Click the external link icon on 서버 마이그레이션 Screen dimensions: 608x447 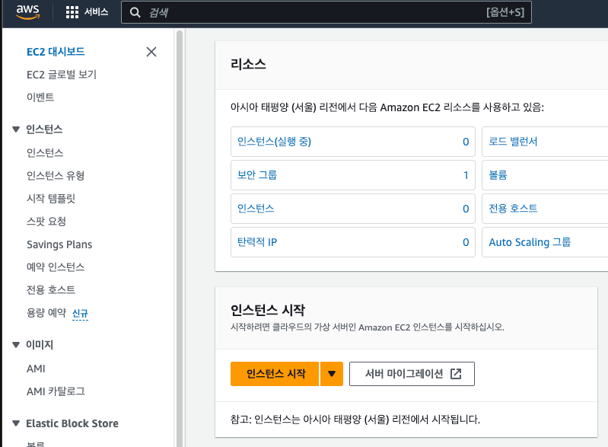456,374
